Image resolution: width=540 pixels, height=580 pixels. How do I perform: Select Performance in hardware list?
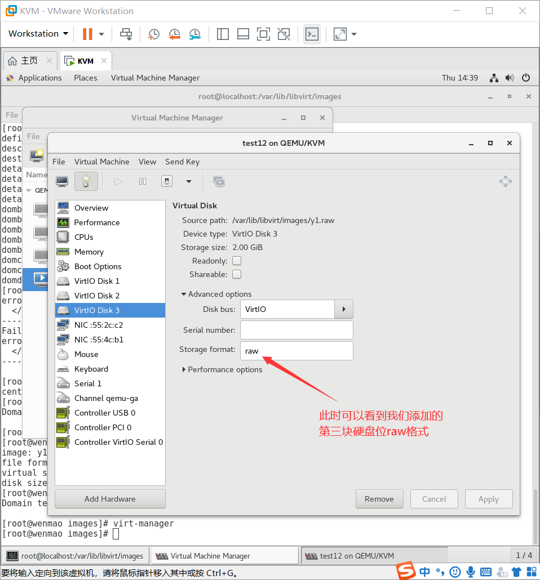pyautogui.click(x=110, y=222)
